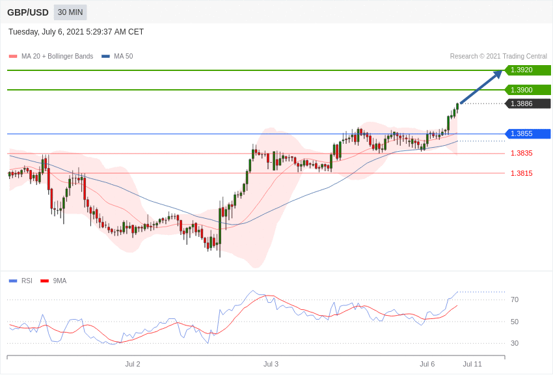The image size is (553, 375).
Task: Click the 30 MIN timeframe badge
Action: point(70,12)
